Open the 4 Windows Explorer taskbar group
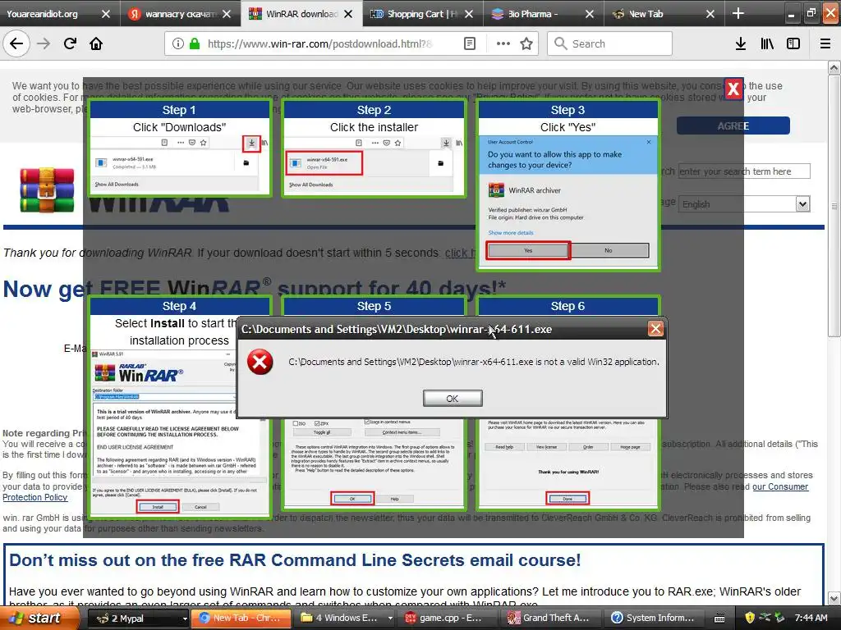The width and height of the screenshot is (841, 630). (344, 619)
